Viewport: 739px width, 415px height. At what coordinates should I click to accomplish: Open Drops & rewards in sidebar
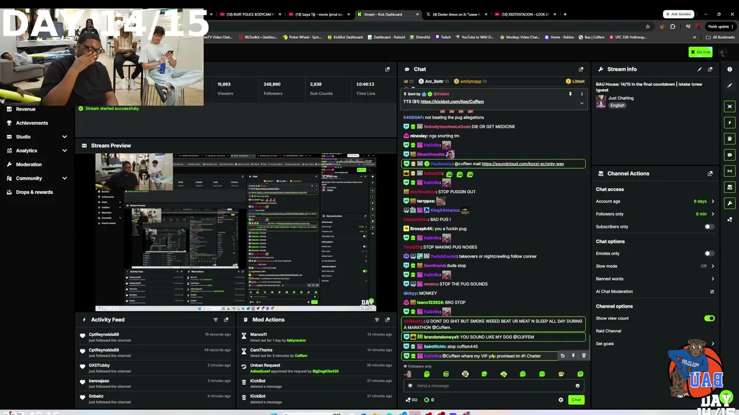pos(34,192)
